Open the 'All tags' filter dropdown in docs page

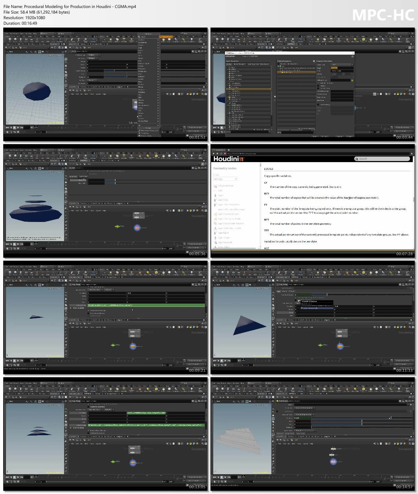pyautogui.click(x=225, y=179)
